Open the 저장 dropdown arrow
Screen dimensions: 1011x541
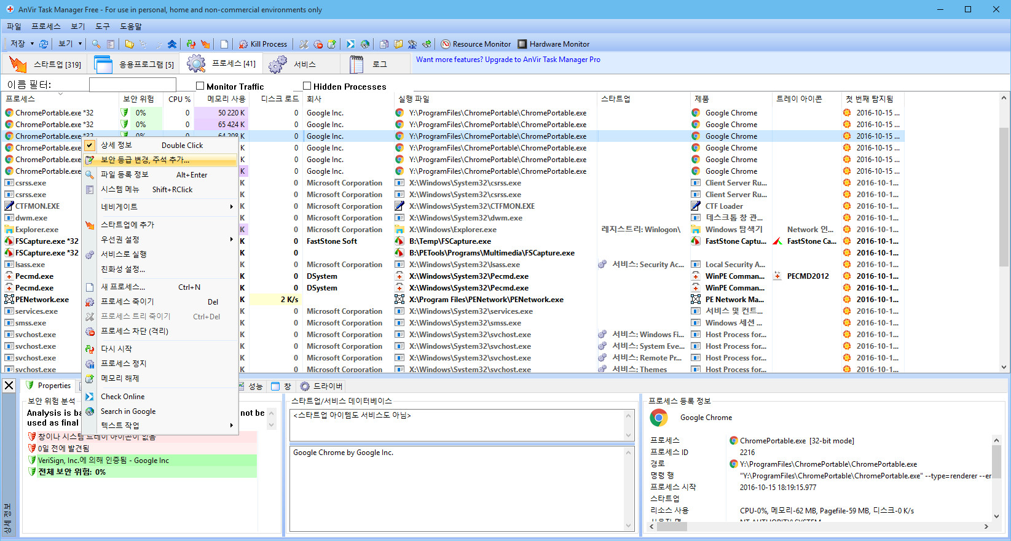32,44
